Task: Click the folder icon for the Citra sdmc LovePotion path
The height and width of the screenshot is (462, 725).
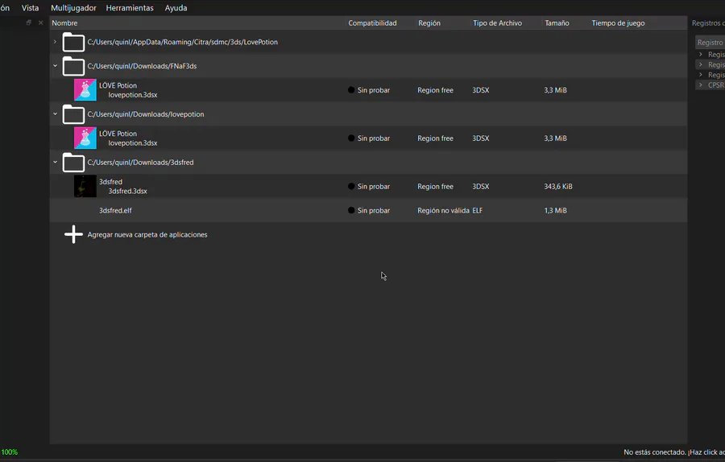Action: 73,42
